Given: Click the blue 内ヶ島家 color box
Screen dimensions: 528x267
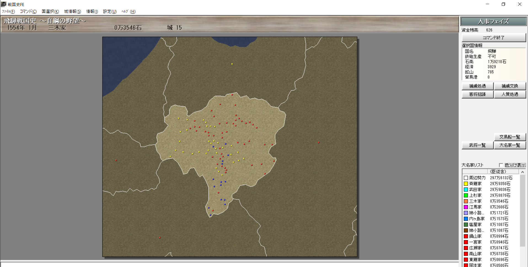Looking at the screenshot, I should (x=466, y=219).
